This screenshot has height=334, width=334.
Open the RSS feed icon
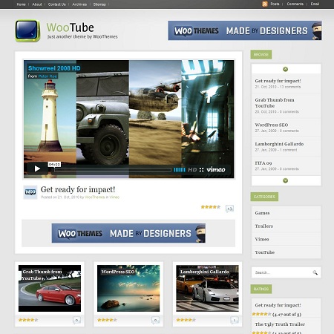[x=265, y=4]
